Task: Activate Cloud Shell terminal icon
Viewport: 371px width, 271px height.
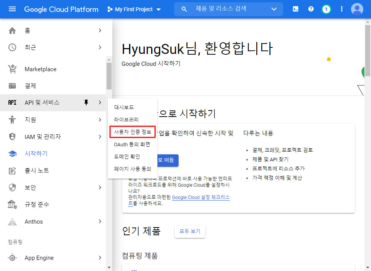Action: (x=296, y=9)
